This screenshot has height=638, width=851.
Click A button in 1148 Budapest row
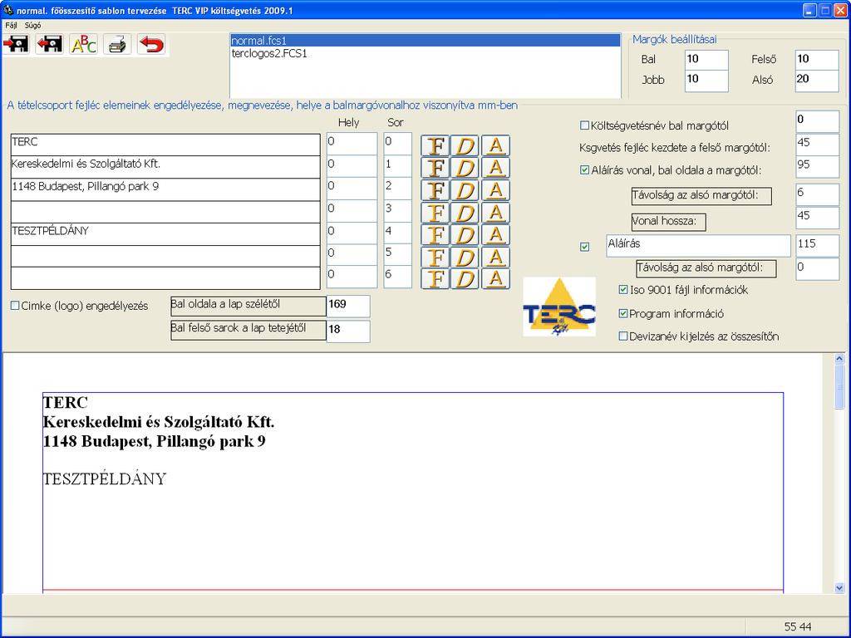[495, 190]
